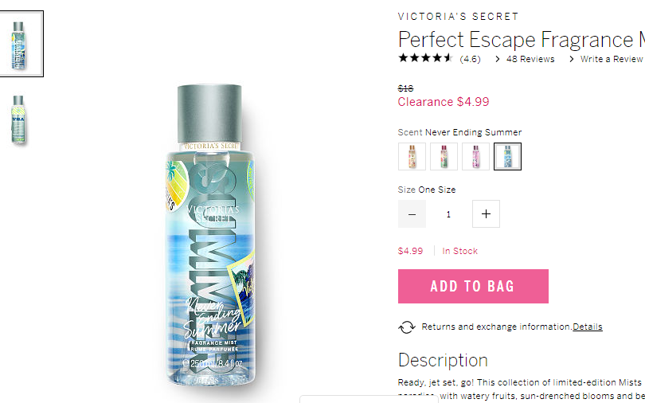Click the Description section heading

pyautogui.click(x=443, y=360)
